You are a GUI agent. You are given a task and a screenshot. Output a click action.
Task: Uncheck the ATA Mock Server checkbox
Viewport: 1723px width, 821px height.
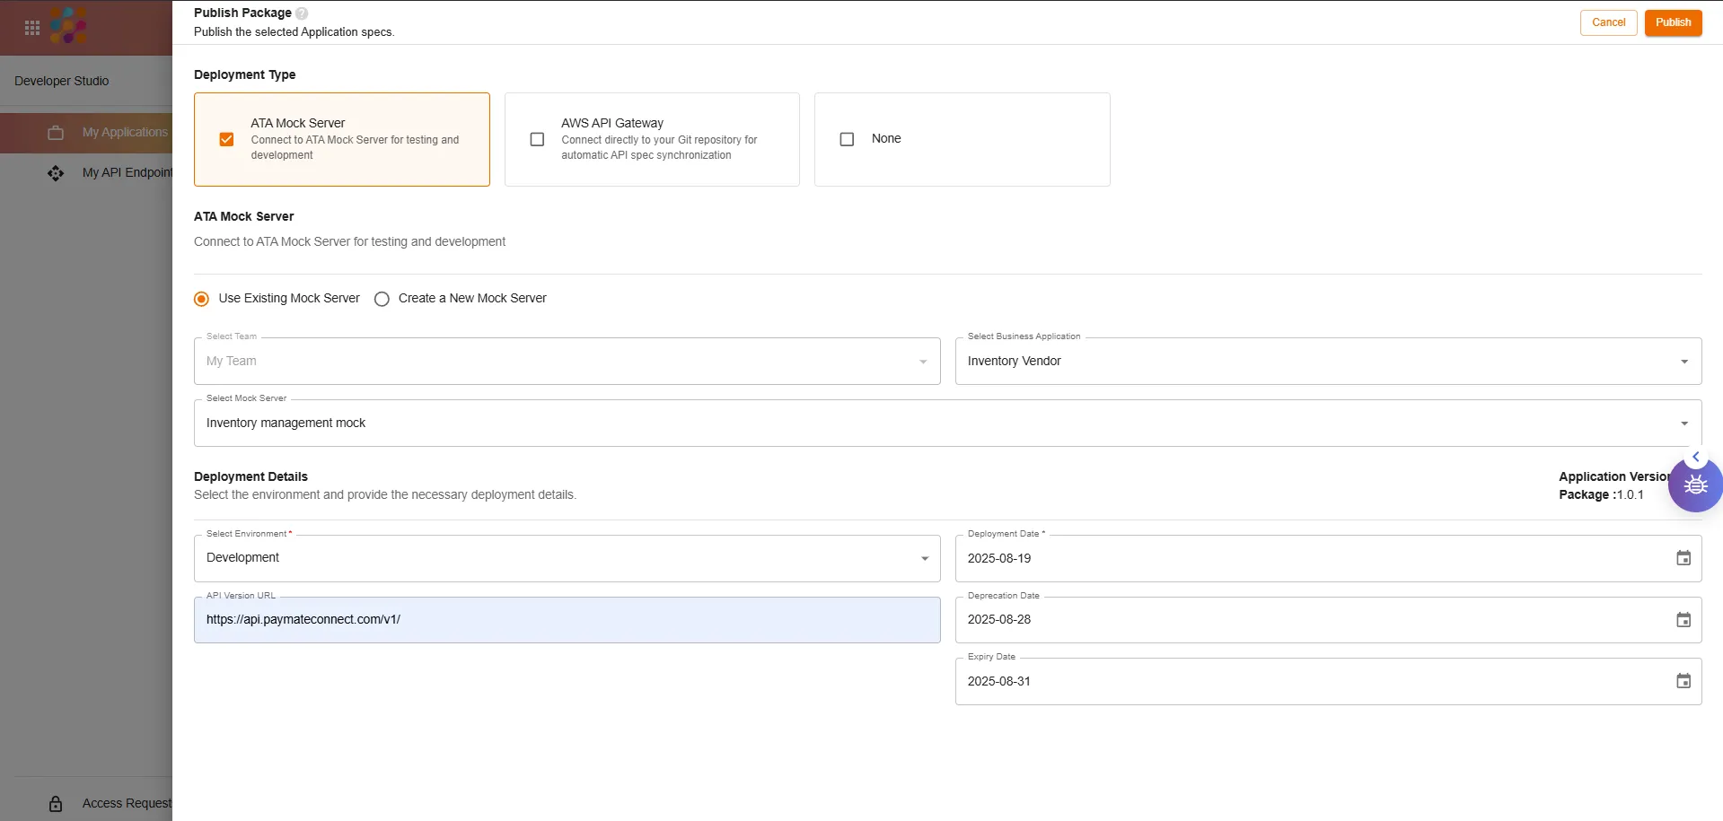[226, 139]
